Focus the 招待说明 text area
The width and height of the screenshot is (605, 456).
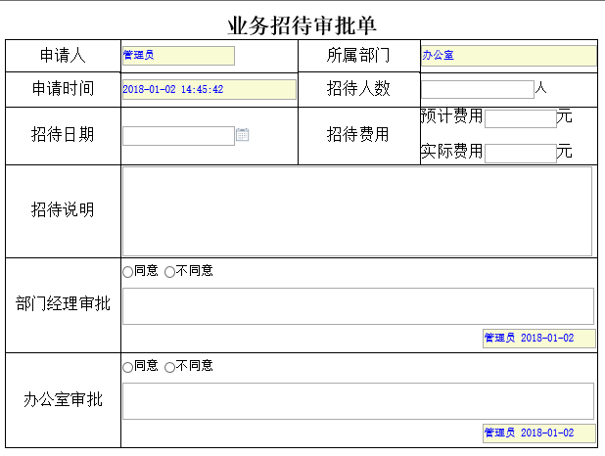tap(357, 211)
